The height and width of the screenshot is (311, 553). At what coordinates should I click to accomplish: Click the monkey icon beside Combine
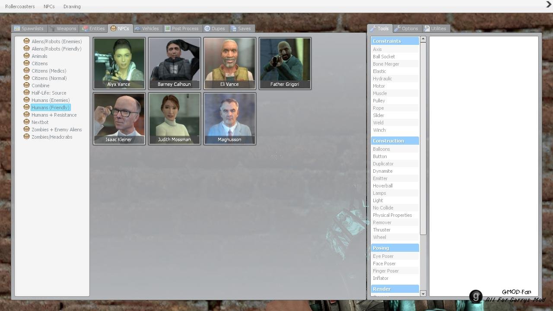pyautogui.click(x=26, y=85)
